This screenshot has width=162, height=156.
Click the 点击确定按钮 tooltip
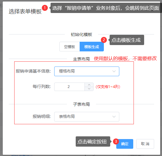[x=93, y=141]
